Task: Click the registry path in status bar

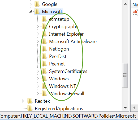Action: coord(68,116)
